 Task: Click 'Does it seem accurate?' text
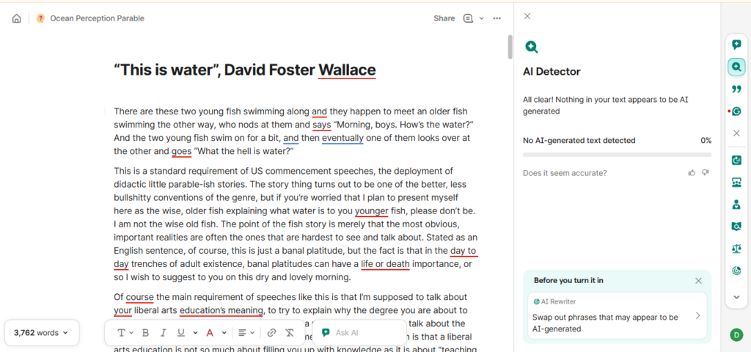click(x=565, y=173)
